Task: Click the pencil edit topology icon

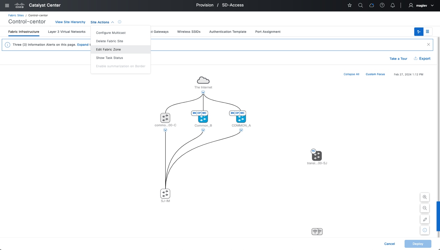Action: pos(425,219)
